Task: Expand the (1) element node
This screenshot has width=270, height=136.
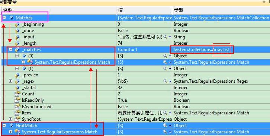Action: 17,69
